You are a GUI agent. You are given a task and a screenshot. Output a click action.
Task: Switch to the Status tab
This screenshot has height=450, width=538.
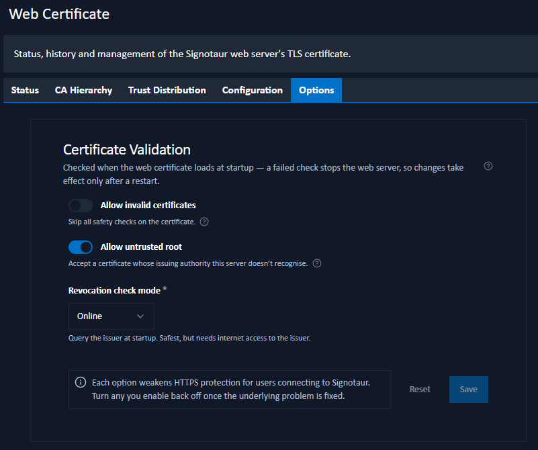[x=25, y=90]
